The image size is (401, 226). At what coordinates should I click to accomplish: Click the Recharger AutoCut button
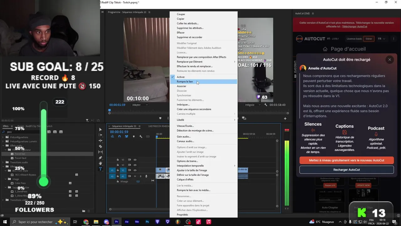(346, 170)
